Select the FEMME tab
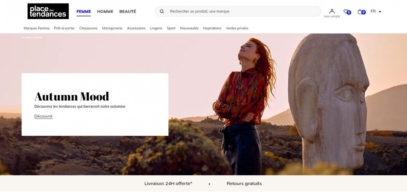407x192 pixels. 84,12
